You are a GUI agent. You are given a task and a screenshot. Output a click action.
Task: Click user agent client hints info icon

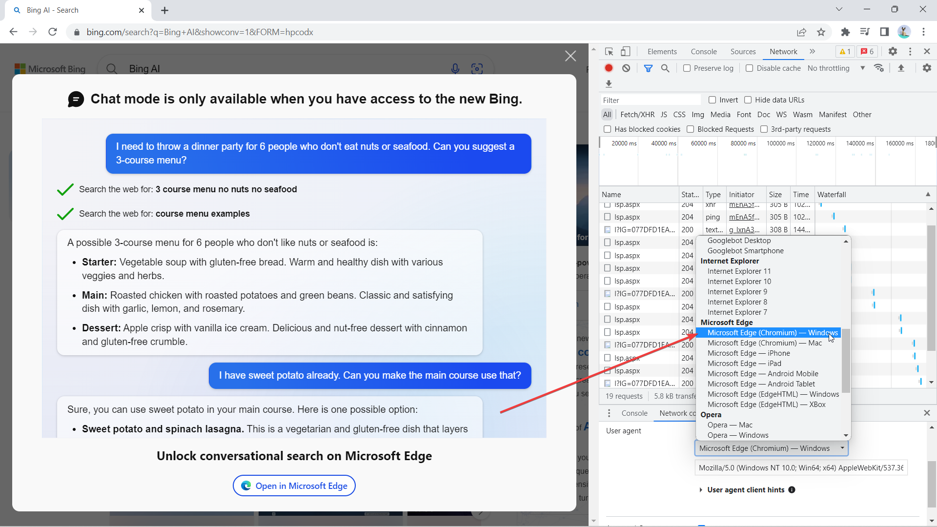792,490
